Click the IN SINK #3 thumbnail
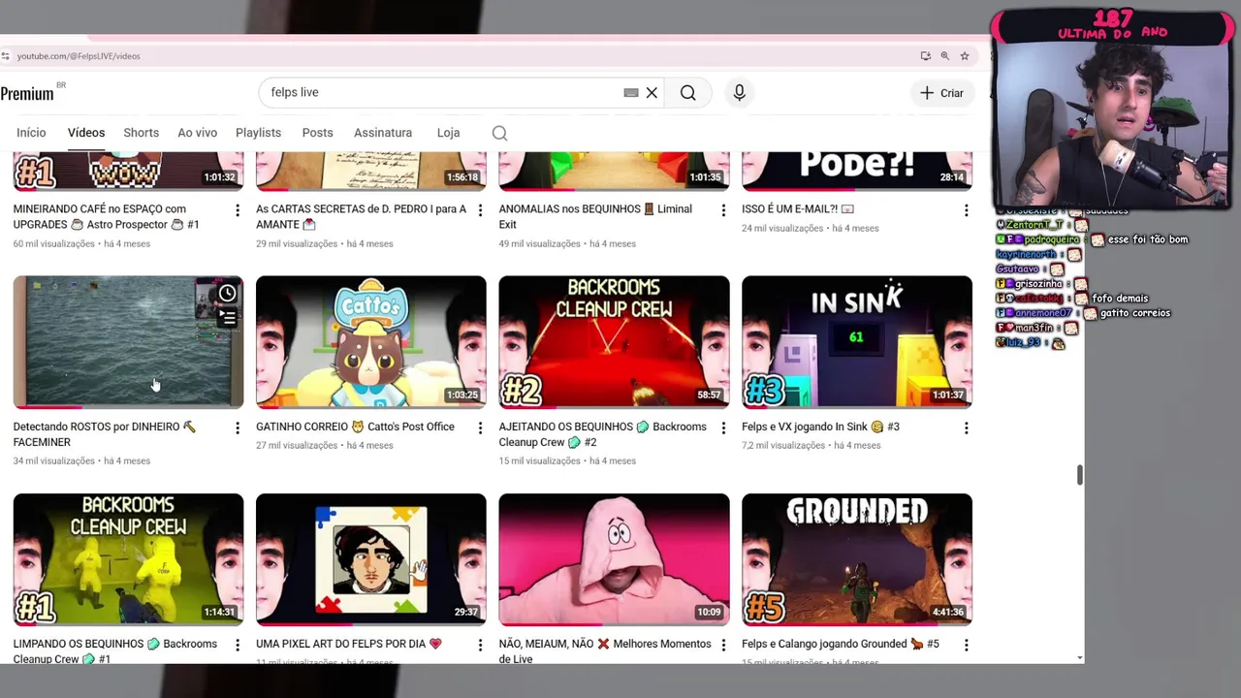The height and width of the screenshot is (698, 1241). (857, 341)
